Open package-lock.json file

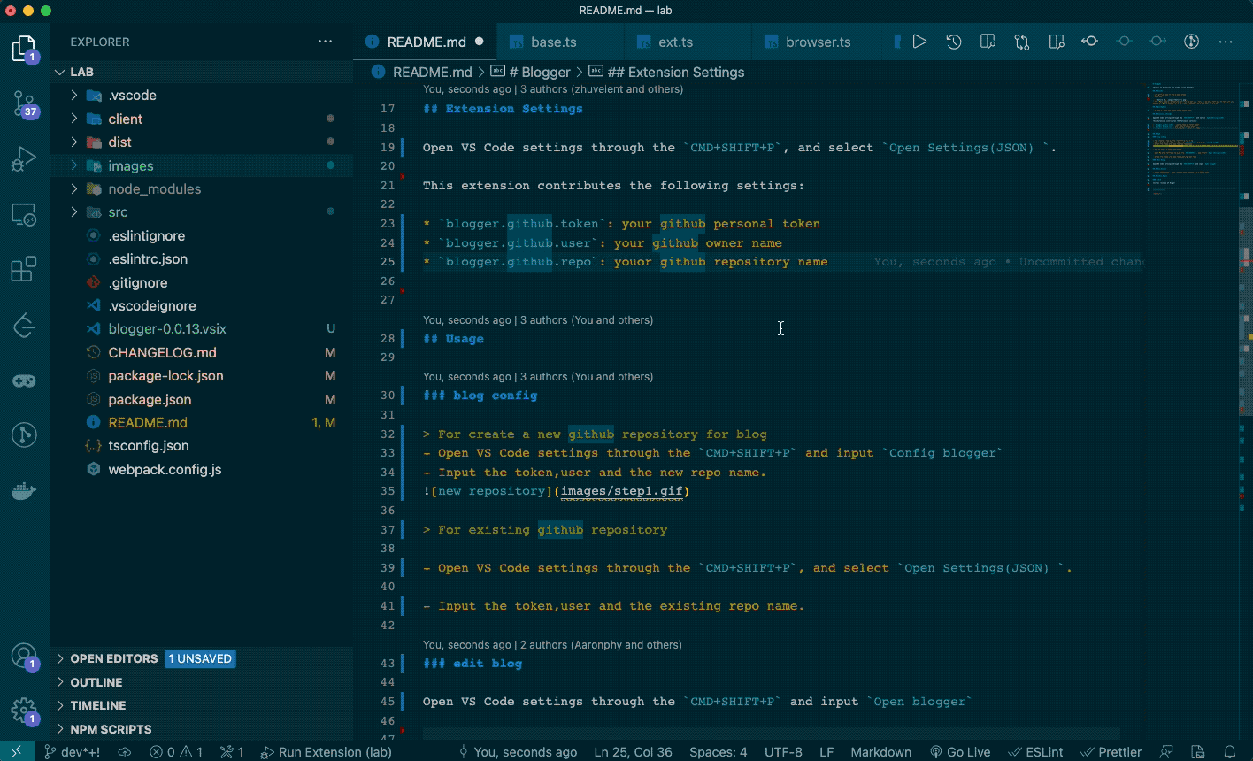(x=202, y=375)
